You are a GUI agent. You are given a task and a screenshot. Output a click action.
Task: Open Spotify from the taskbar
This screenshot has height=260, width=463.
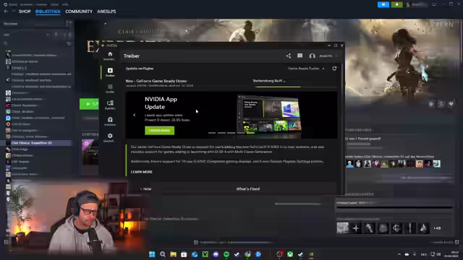pyautogui.click(x=226, y=254)
